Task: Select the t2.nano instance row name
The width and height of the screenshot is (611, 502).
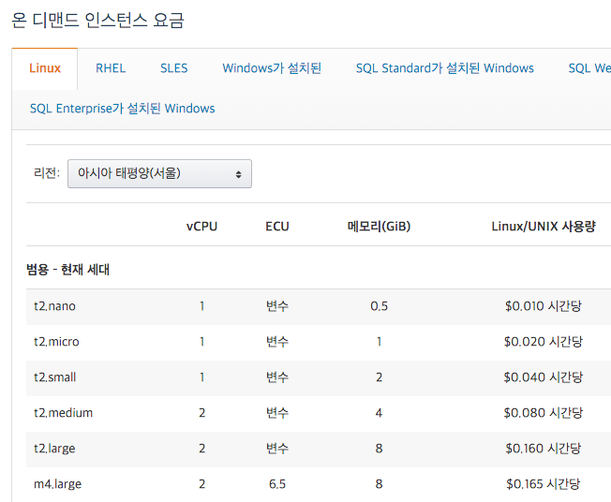Action: [54, 306]
